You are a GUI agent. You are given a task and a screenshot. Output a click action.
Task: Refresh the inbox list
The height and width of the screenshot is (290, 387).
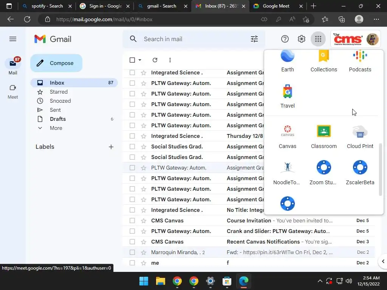pos(155,60)
